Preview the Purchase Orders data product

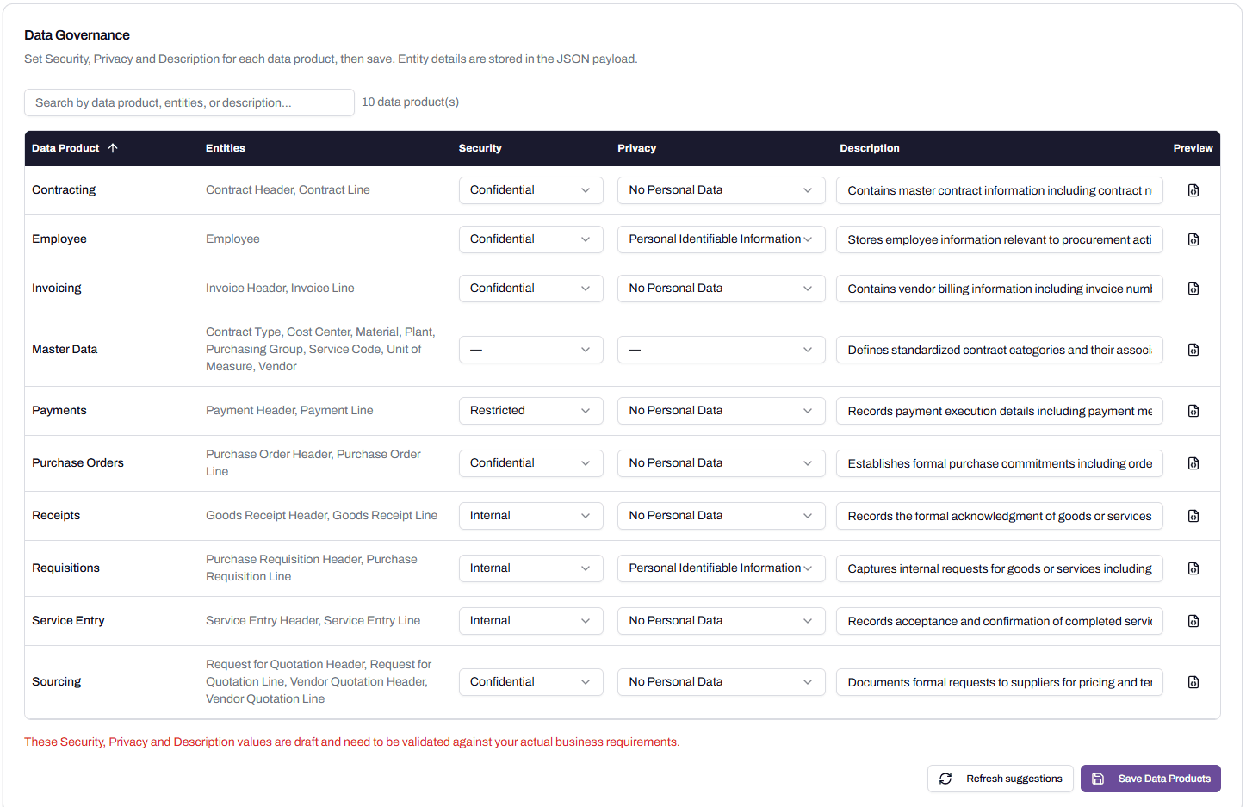(1193, 463)
